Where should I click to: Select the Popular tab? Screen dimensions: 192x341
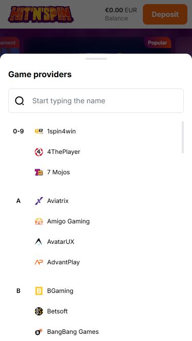pyautogui.click(x=157, y=42)
